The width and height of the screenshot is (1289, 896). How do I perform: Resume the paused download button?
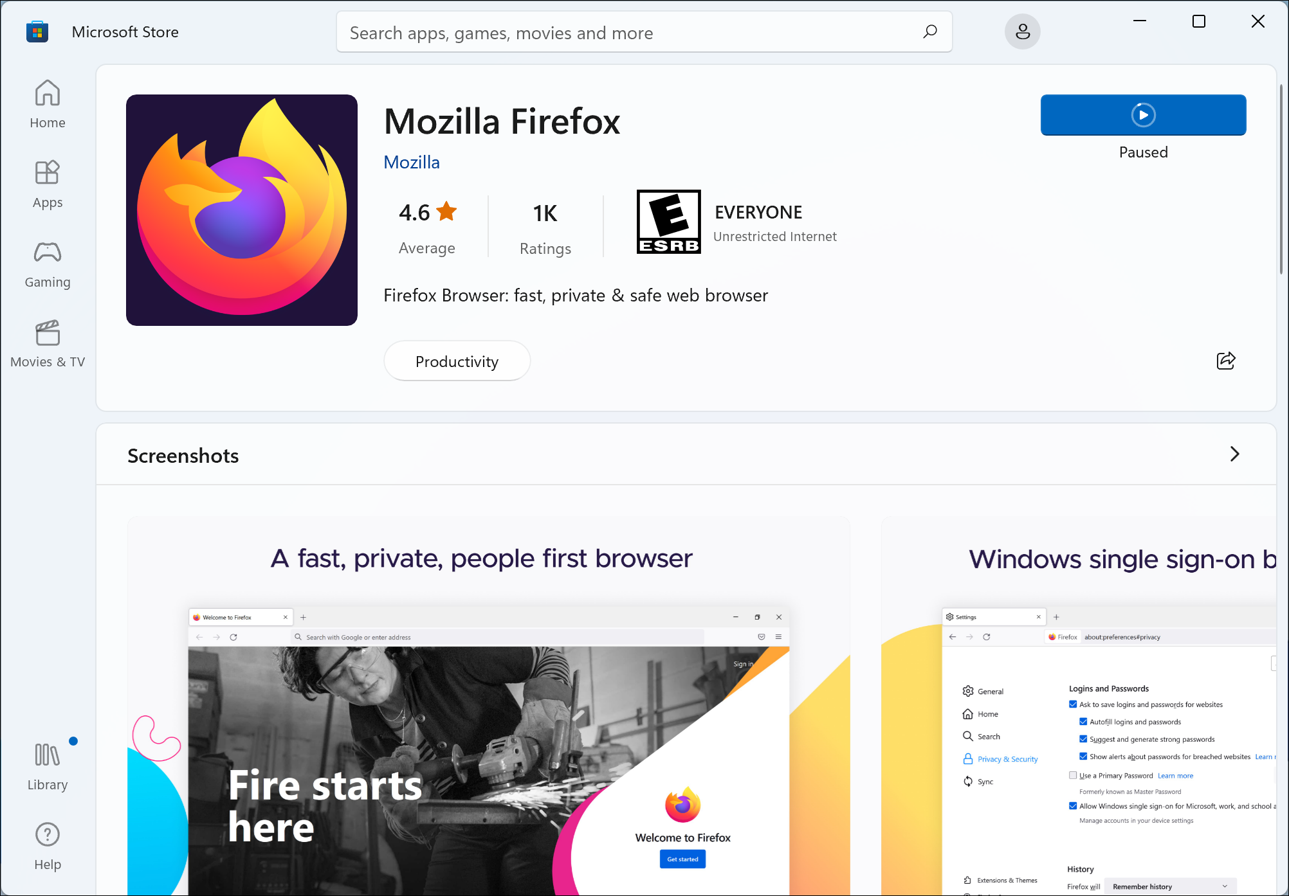coord(1143,114)
